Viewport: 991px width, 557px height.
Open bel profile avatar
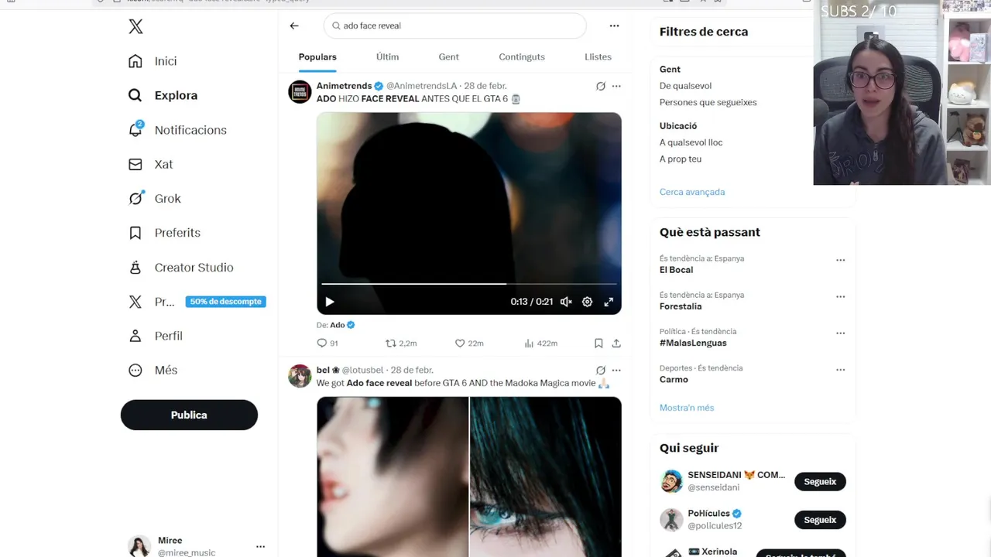(x=300, y=376)
